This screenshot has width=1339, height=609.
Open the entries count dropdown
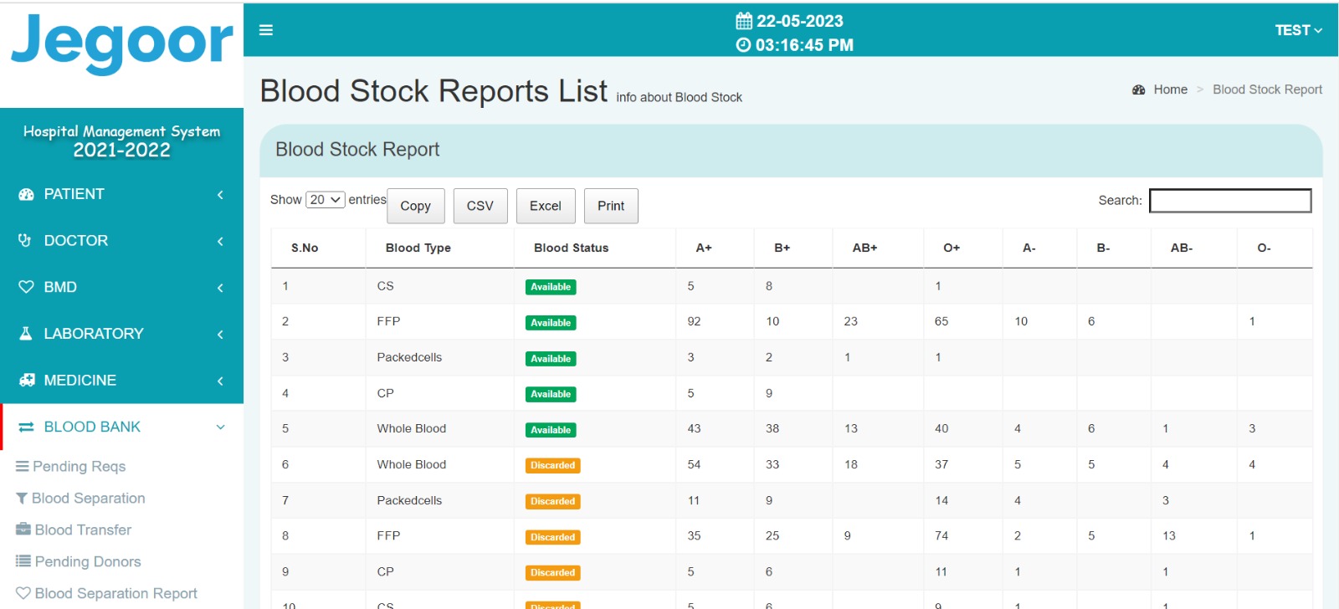tap(325, 200)
